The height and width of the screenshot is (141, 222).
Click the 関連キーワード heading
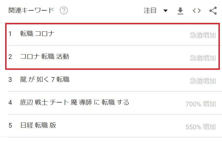[x=31, y=10]
